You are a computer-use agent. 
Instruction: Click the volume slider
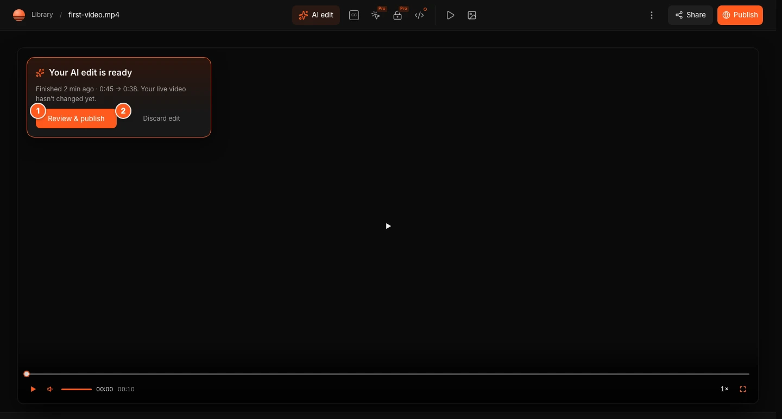tap(77, 389)
